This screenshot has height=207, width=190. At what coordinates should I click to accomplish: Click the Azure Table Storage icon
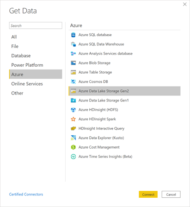click(x=73, y=72)
